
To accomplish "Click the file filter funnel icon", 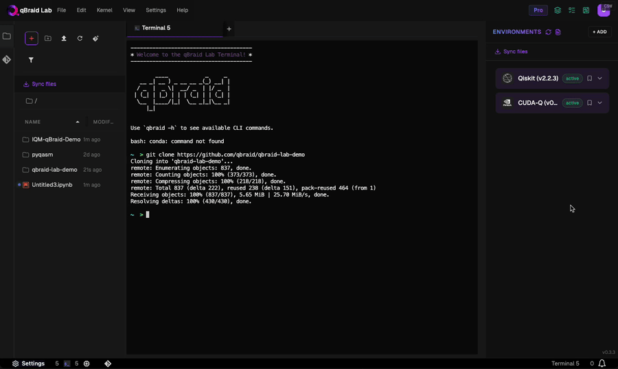I will [x=31, y=60].
